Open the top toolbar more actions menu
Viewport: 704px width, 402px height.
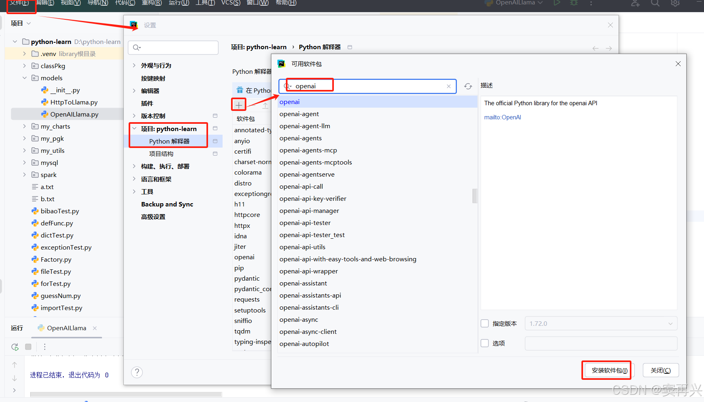coord(591,3)
